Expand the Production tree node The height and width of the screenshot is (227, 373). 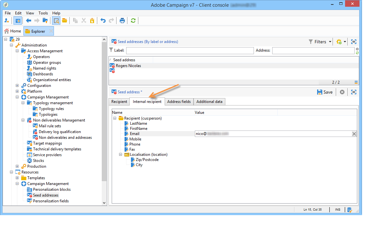point(17,166)
